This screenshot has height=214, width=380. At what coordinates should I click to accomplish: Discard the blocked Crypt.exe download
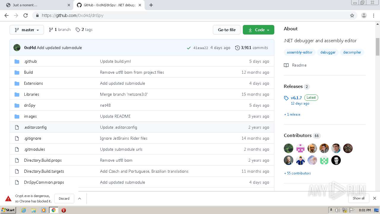(64, 199)
